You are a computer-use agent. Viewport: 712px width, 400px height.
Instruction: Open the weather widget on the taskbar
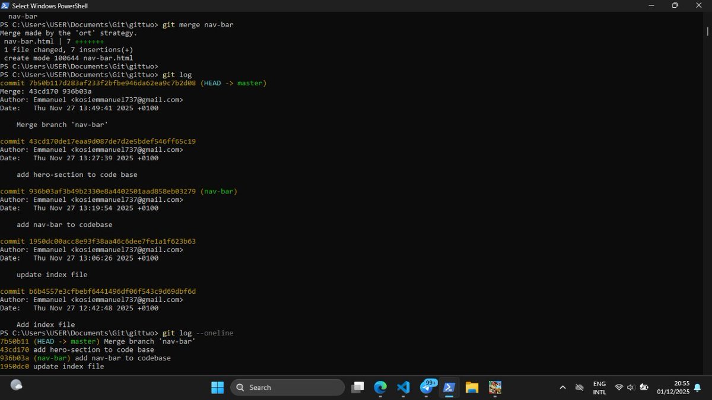17,385
